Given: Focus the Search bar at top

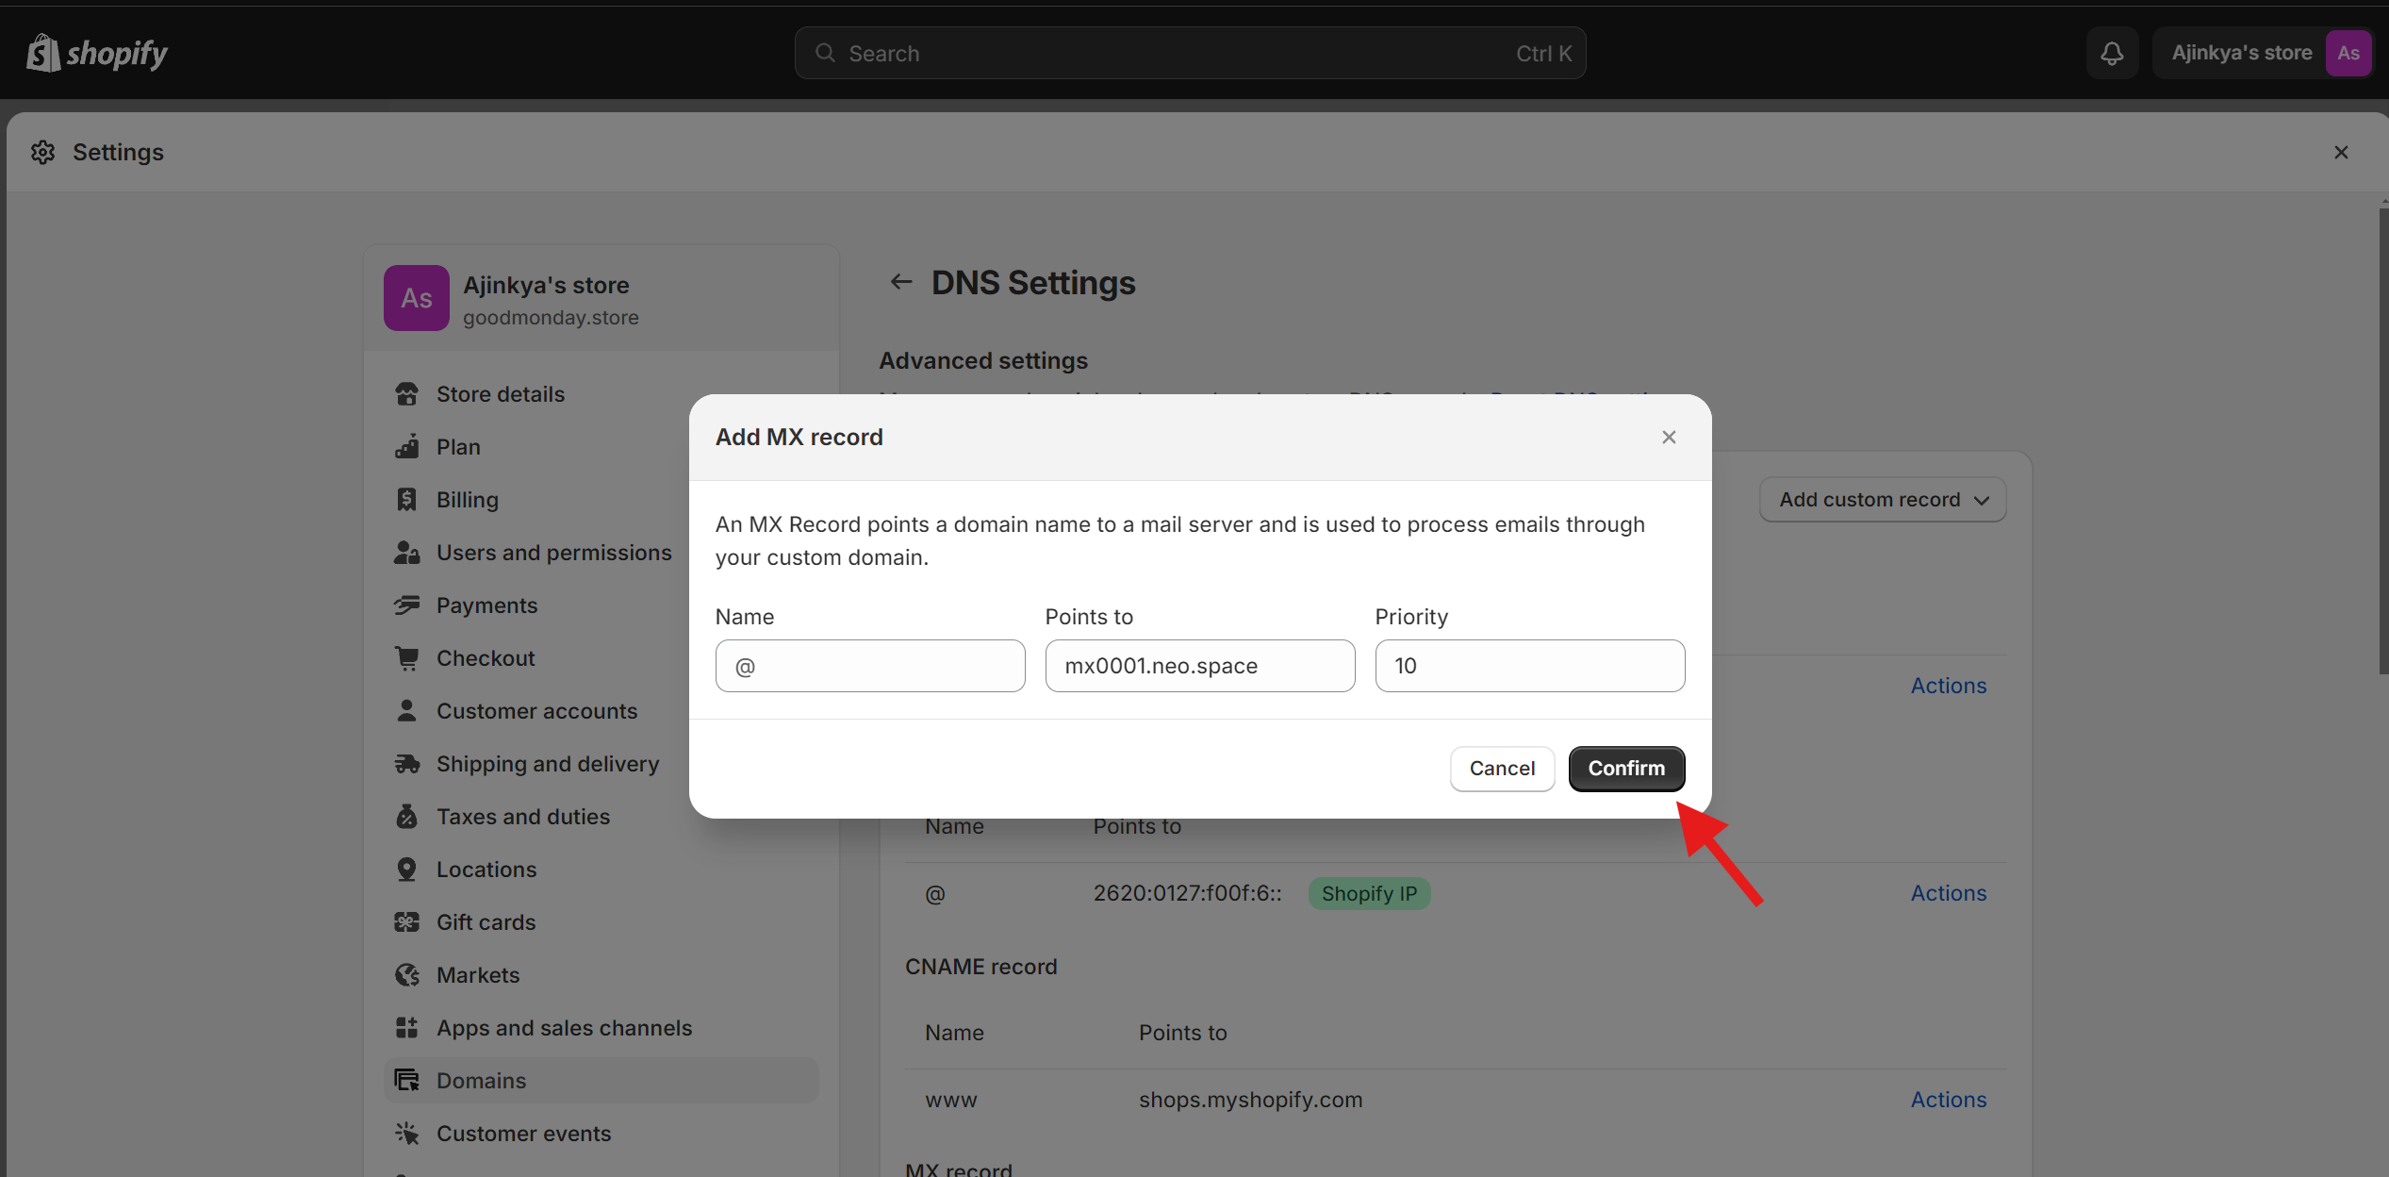Looking at the screenshot, I should pos(1190,53).
